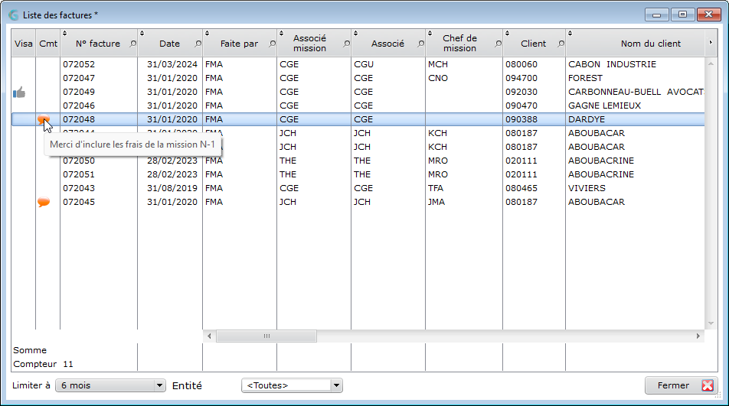729x406 pixels.
Task: Click chef de mission CNO
Action: (x=437, y=79)
